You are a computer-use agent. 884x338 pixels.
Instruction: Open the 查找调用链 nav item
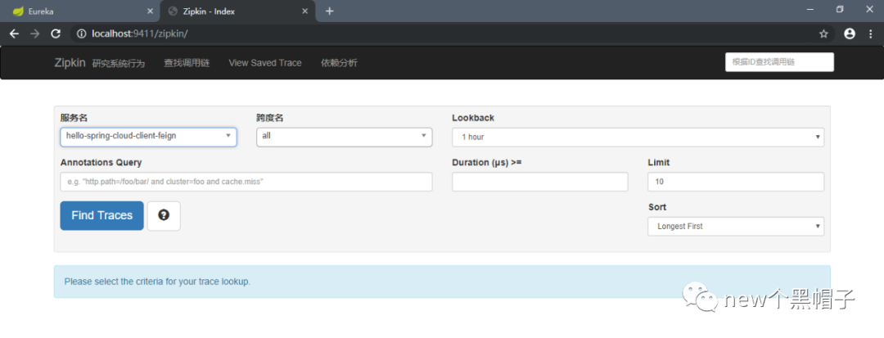coord(187,63)
